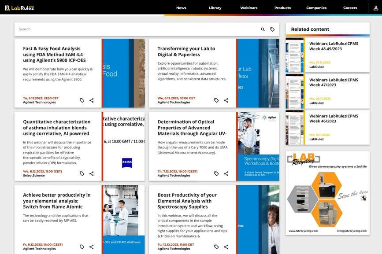Click the LabRulez logo
382x254 pixels.
(19, 8)
